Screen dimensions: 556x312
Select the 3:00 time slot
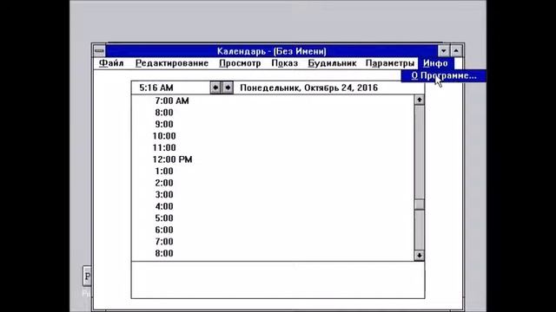pyautogui.click(x=273, y=194)
